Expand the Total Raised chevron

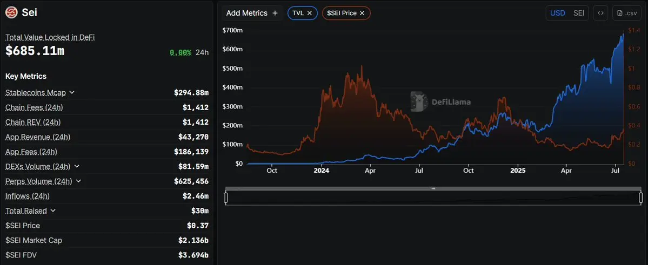[x=53, y=210]
